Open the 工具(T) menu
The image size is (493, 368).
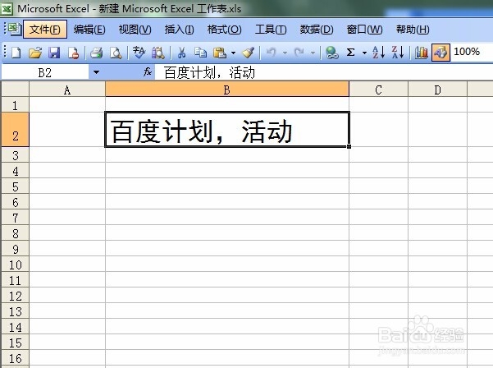[271, 30]
